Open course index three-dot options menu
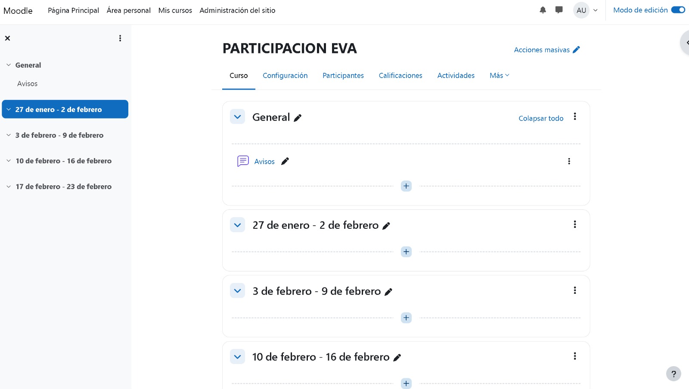The height and width of the screenshot is (389, 689). click(x=120, y=38)
